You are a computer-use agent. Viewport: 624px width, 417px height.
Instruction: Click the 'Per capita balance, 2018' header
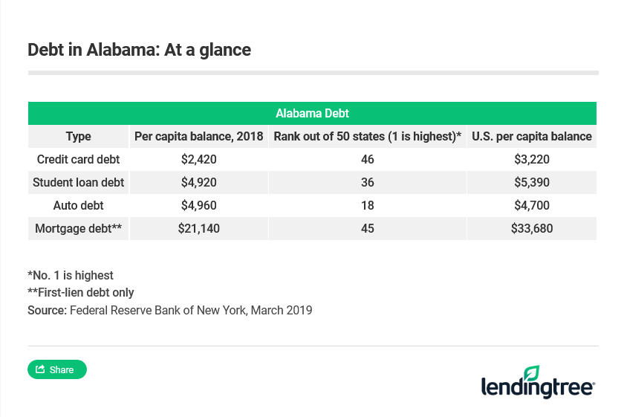198,136
